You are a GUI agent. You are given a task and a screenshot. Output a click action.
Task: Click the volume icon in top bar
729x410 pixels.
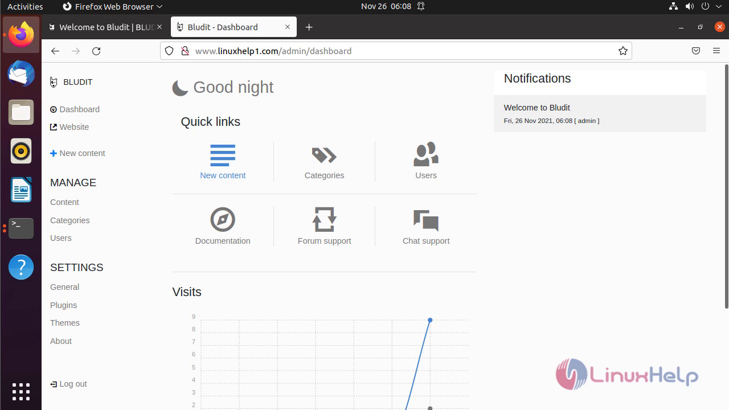pos(690,6)
